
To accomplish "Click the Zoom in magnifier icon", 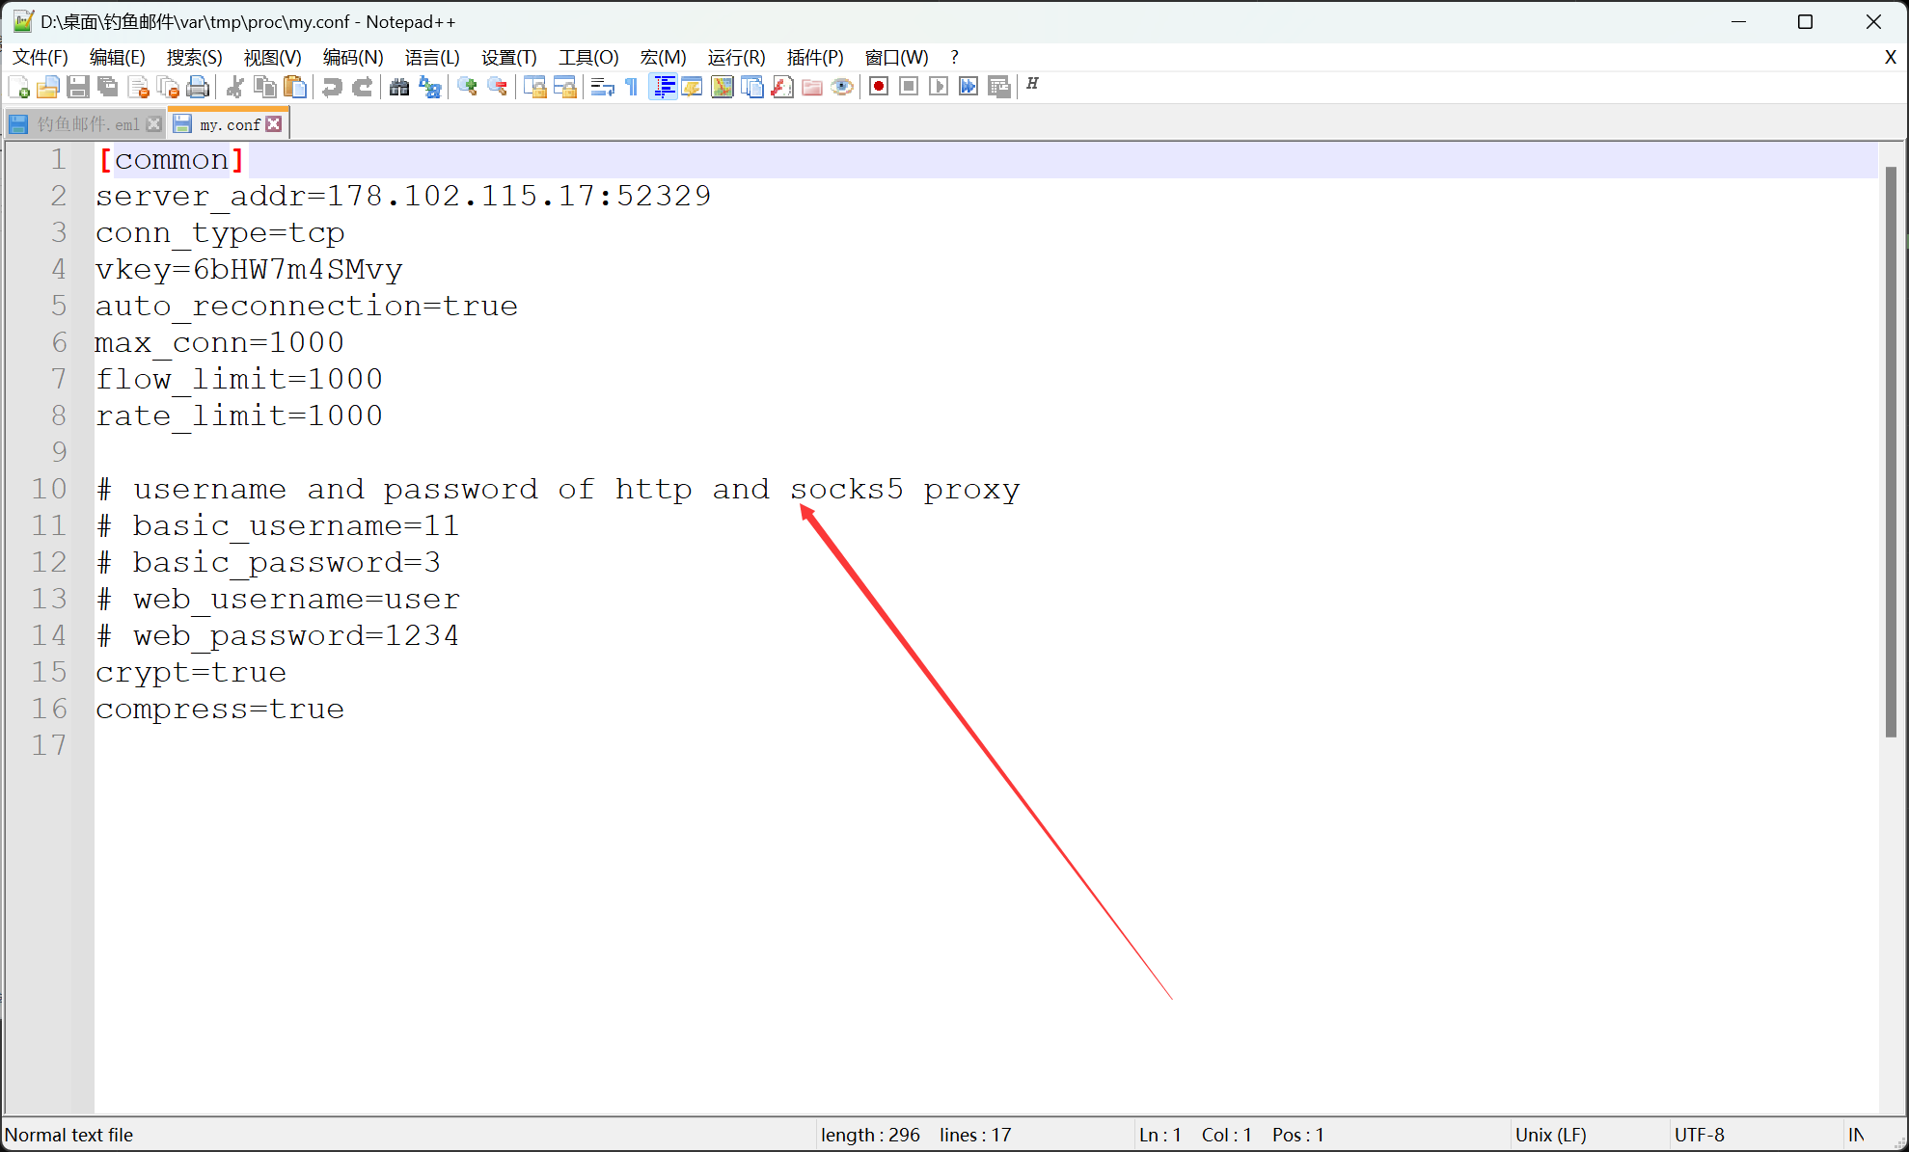I will click(x=468, y=87).
